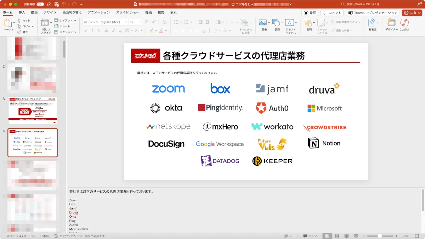Open the Insert (挿入) tab

pyautogui.click(x=22, y=12)
